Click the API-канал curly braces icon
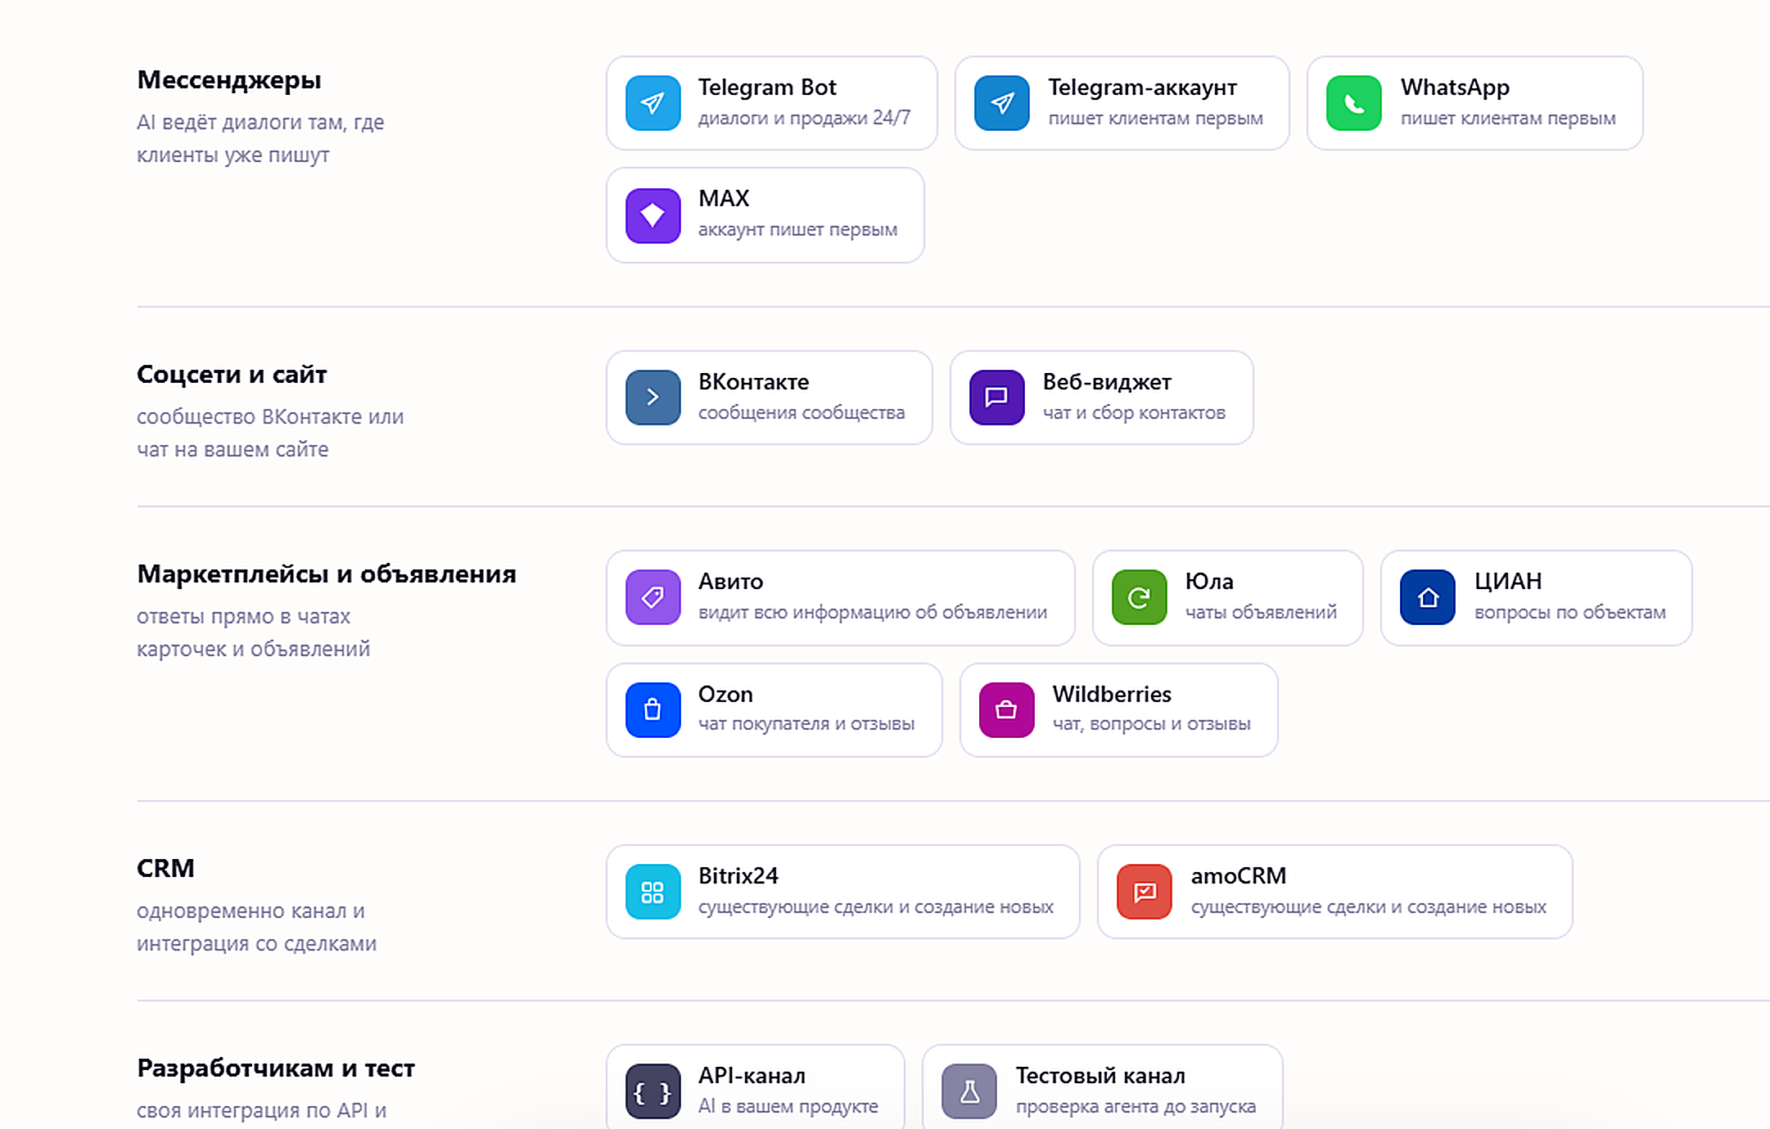Screen dimensions: 1770x1129 coord(652,1091)
